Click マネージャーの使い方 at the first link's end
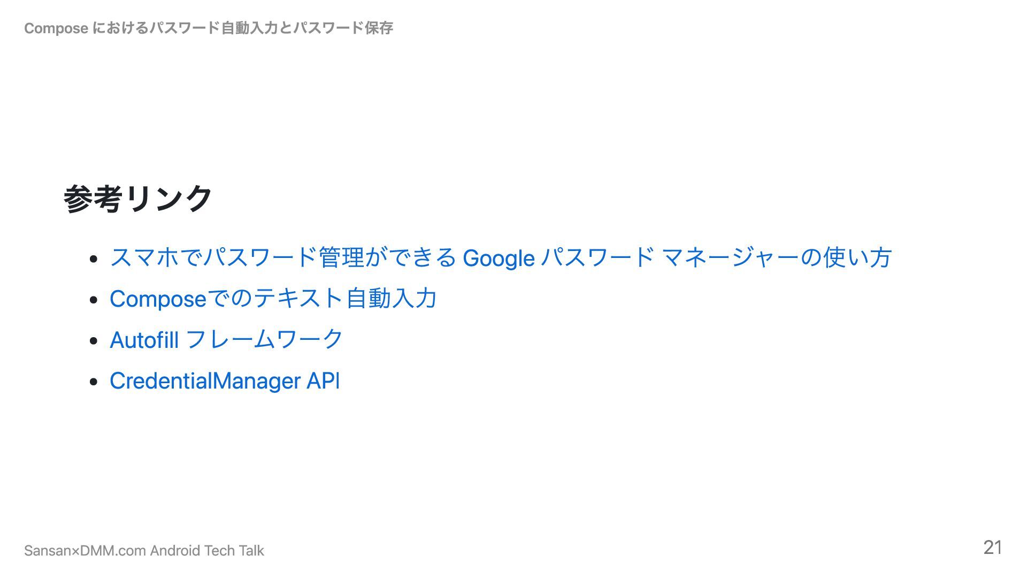Image resolution: width=1027 pixels, height=578 pixels. (777, 257)
